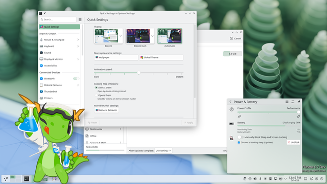Image resolution: width=327 pixels, height=184 pixels.
Task: Open the Printers settings page
Action: click(x=59, y=98)
